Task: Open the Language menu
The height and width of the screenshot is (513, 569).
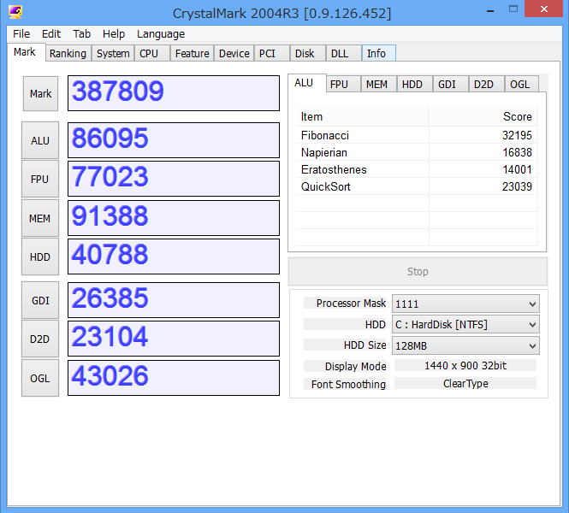Action: pos(161,34)
